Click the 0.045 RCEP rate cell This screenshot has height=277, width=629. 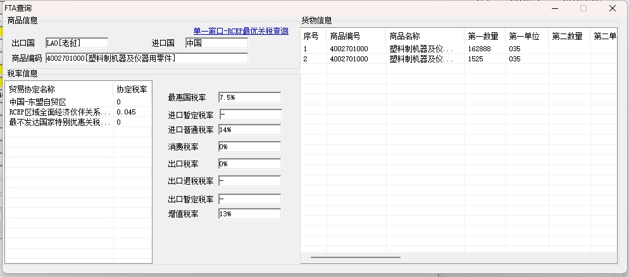132,112
